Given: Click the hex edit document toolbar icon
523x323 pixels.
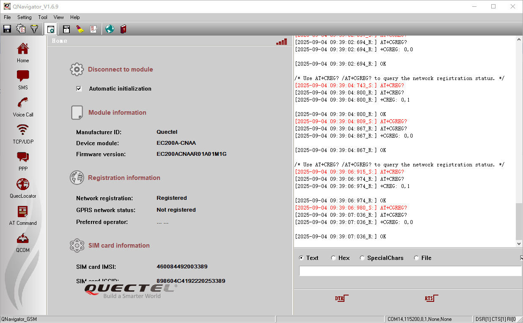Looking at the screenshot, I should click(94, 29).
